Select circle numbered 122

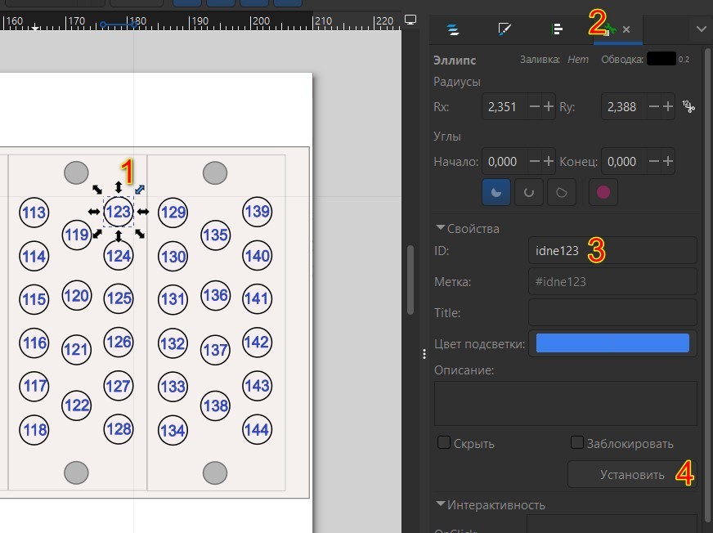(x=76, y=405)
